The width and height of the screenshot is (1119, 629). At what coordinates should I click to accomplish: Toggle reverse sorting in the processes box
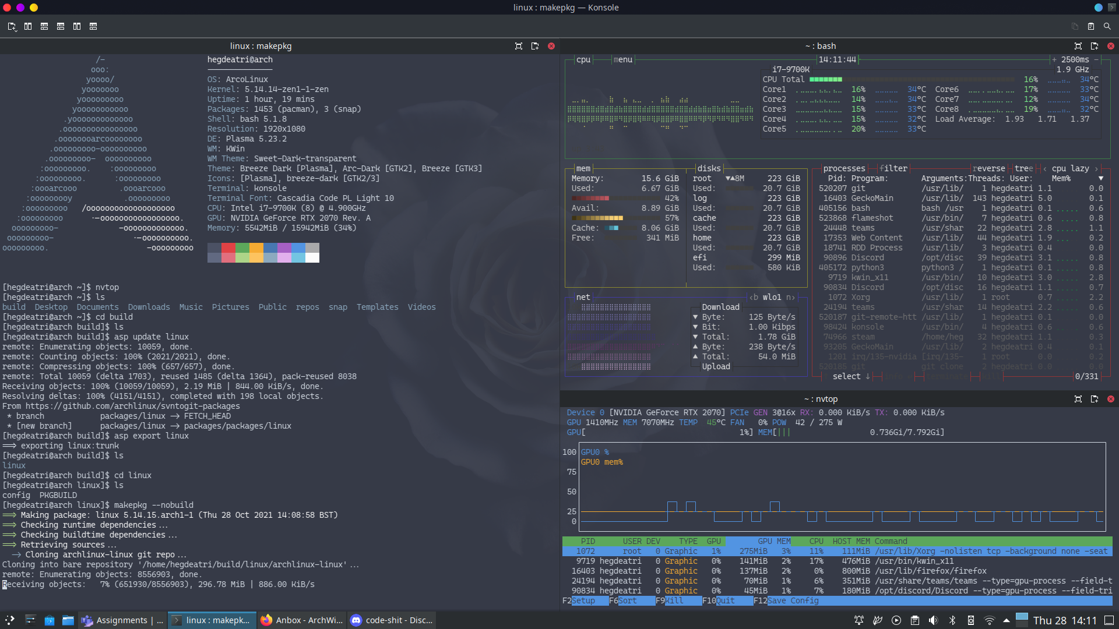(x=988, y=168)
